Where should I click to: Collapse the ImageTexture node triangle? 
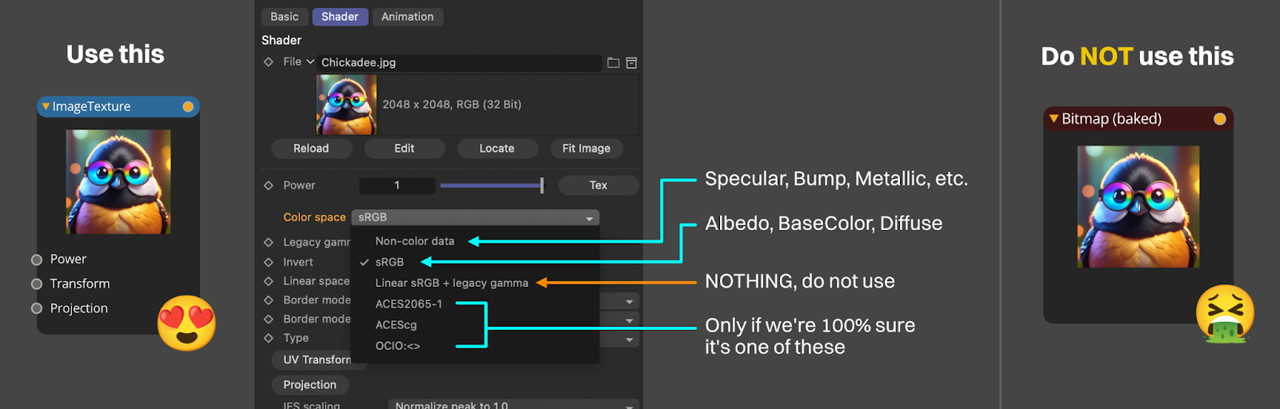46,106
